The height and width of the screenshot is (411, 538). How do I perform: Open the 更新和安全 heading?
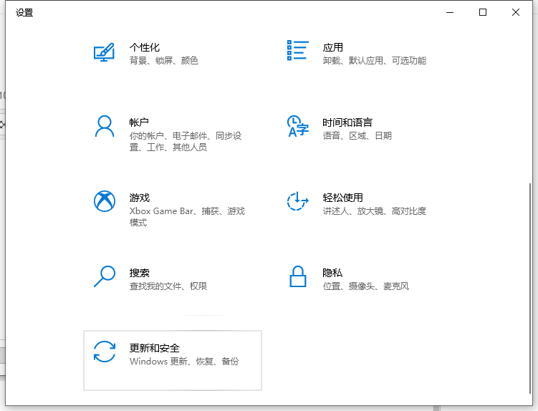tap(155, 348)
